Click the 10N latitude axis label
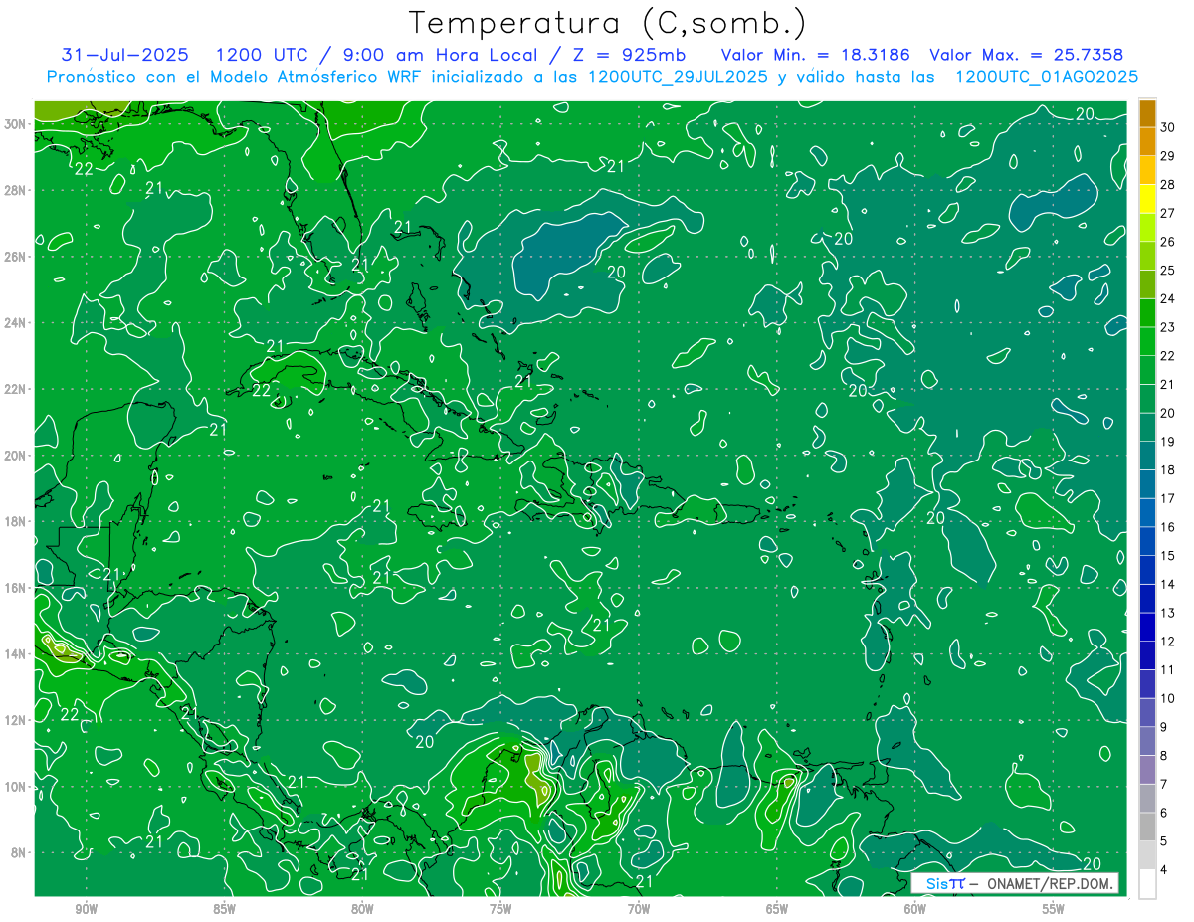1194x922 pixels. tap(16, 787)
